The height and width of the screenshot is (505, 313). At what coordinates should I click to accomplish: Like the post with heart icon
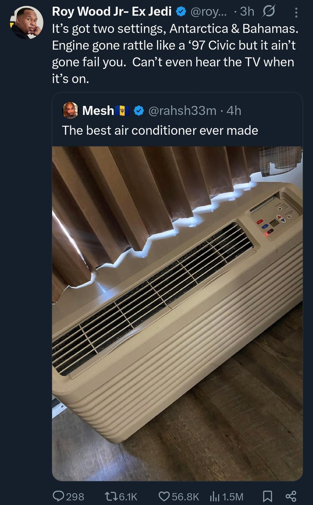pyautogui.click(x=164, y=496)
